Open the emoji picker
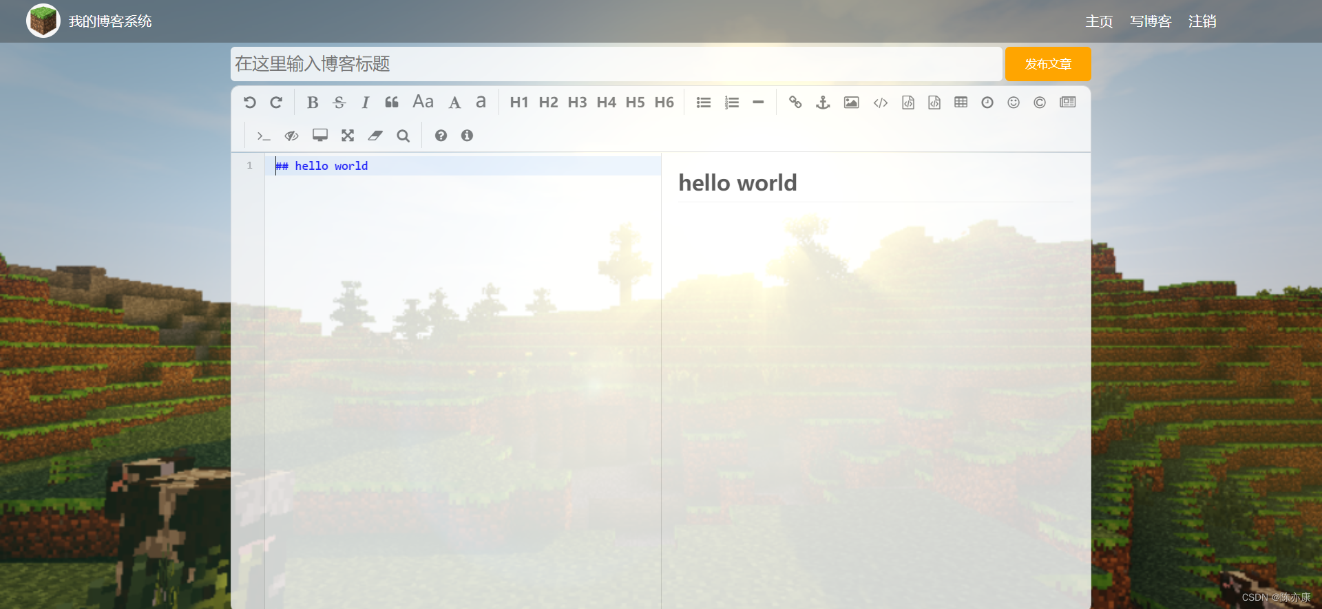The width and height of the screenshot is (1322, 609). click(1014, 103)
